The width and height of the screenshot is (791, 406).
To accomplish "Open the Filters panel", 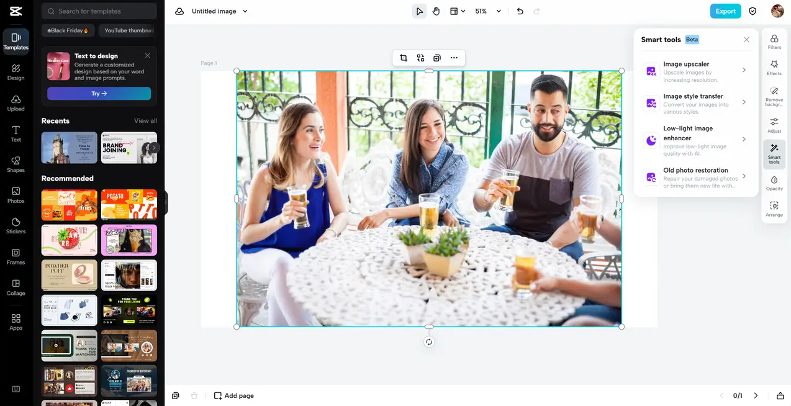I will (x=774, y=42).
